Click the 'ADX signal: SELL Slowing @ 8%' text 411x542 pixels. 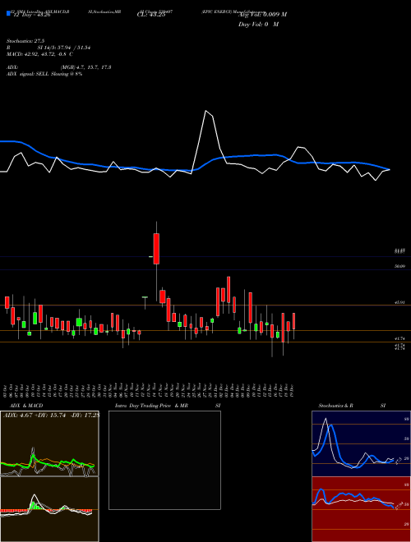click(44, 74)
